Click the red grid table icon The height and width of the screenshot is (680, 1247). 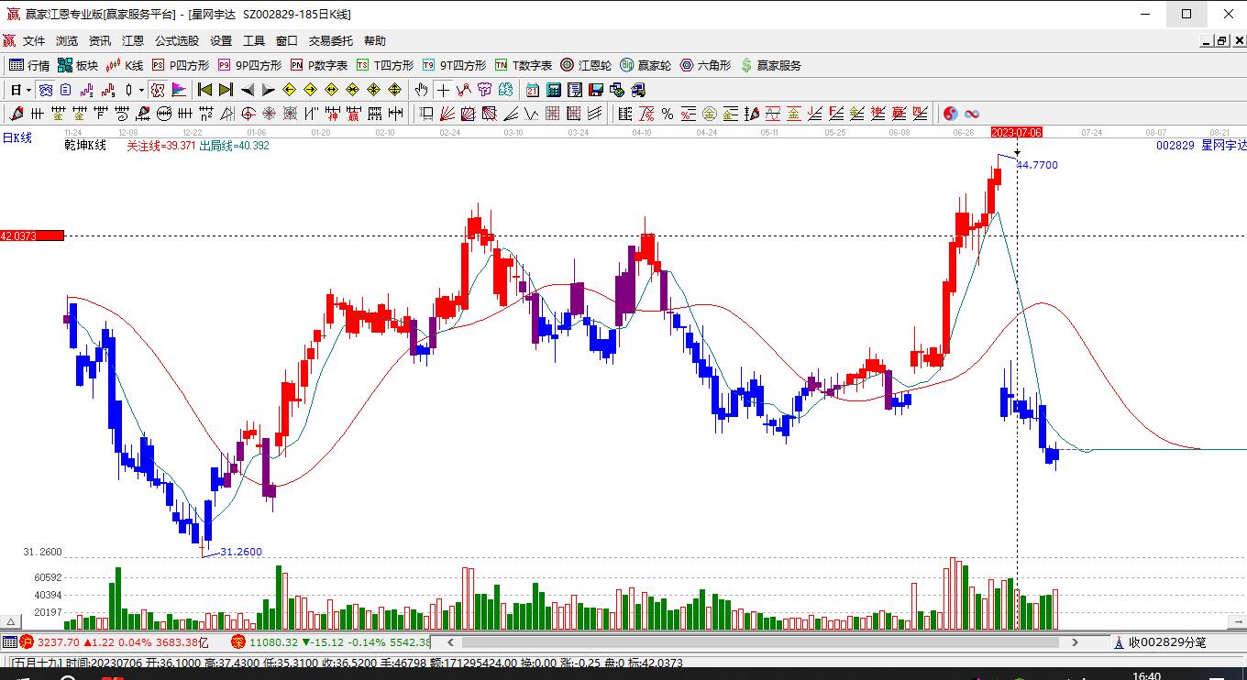(553, 114)
